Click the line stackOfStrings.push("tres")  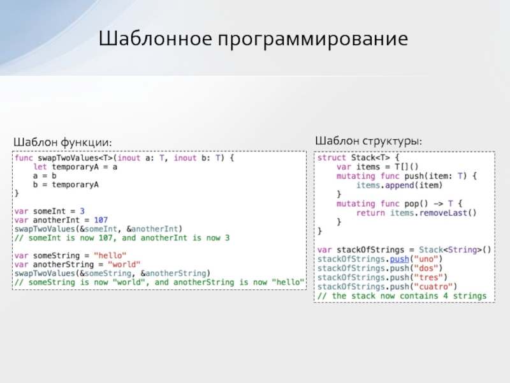pyautogui.click(x=382, y=278)
